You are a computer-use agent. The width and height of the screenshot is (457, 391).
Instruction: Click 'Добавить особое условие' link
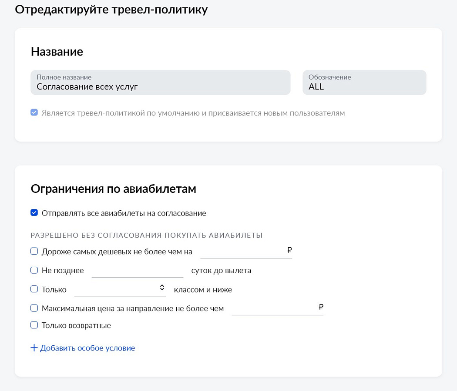(x=87, y=348)
